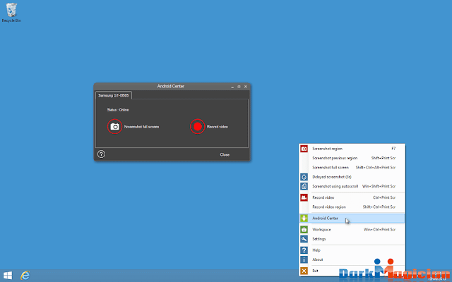
Task: Click the Android Center window title bar
Action: [x=171, y=86]
